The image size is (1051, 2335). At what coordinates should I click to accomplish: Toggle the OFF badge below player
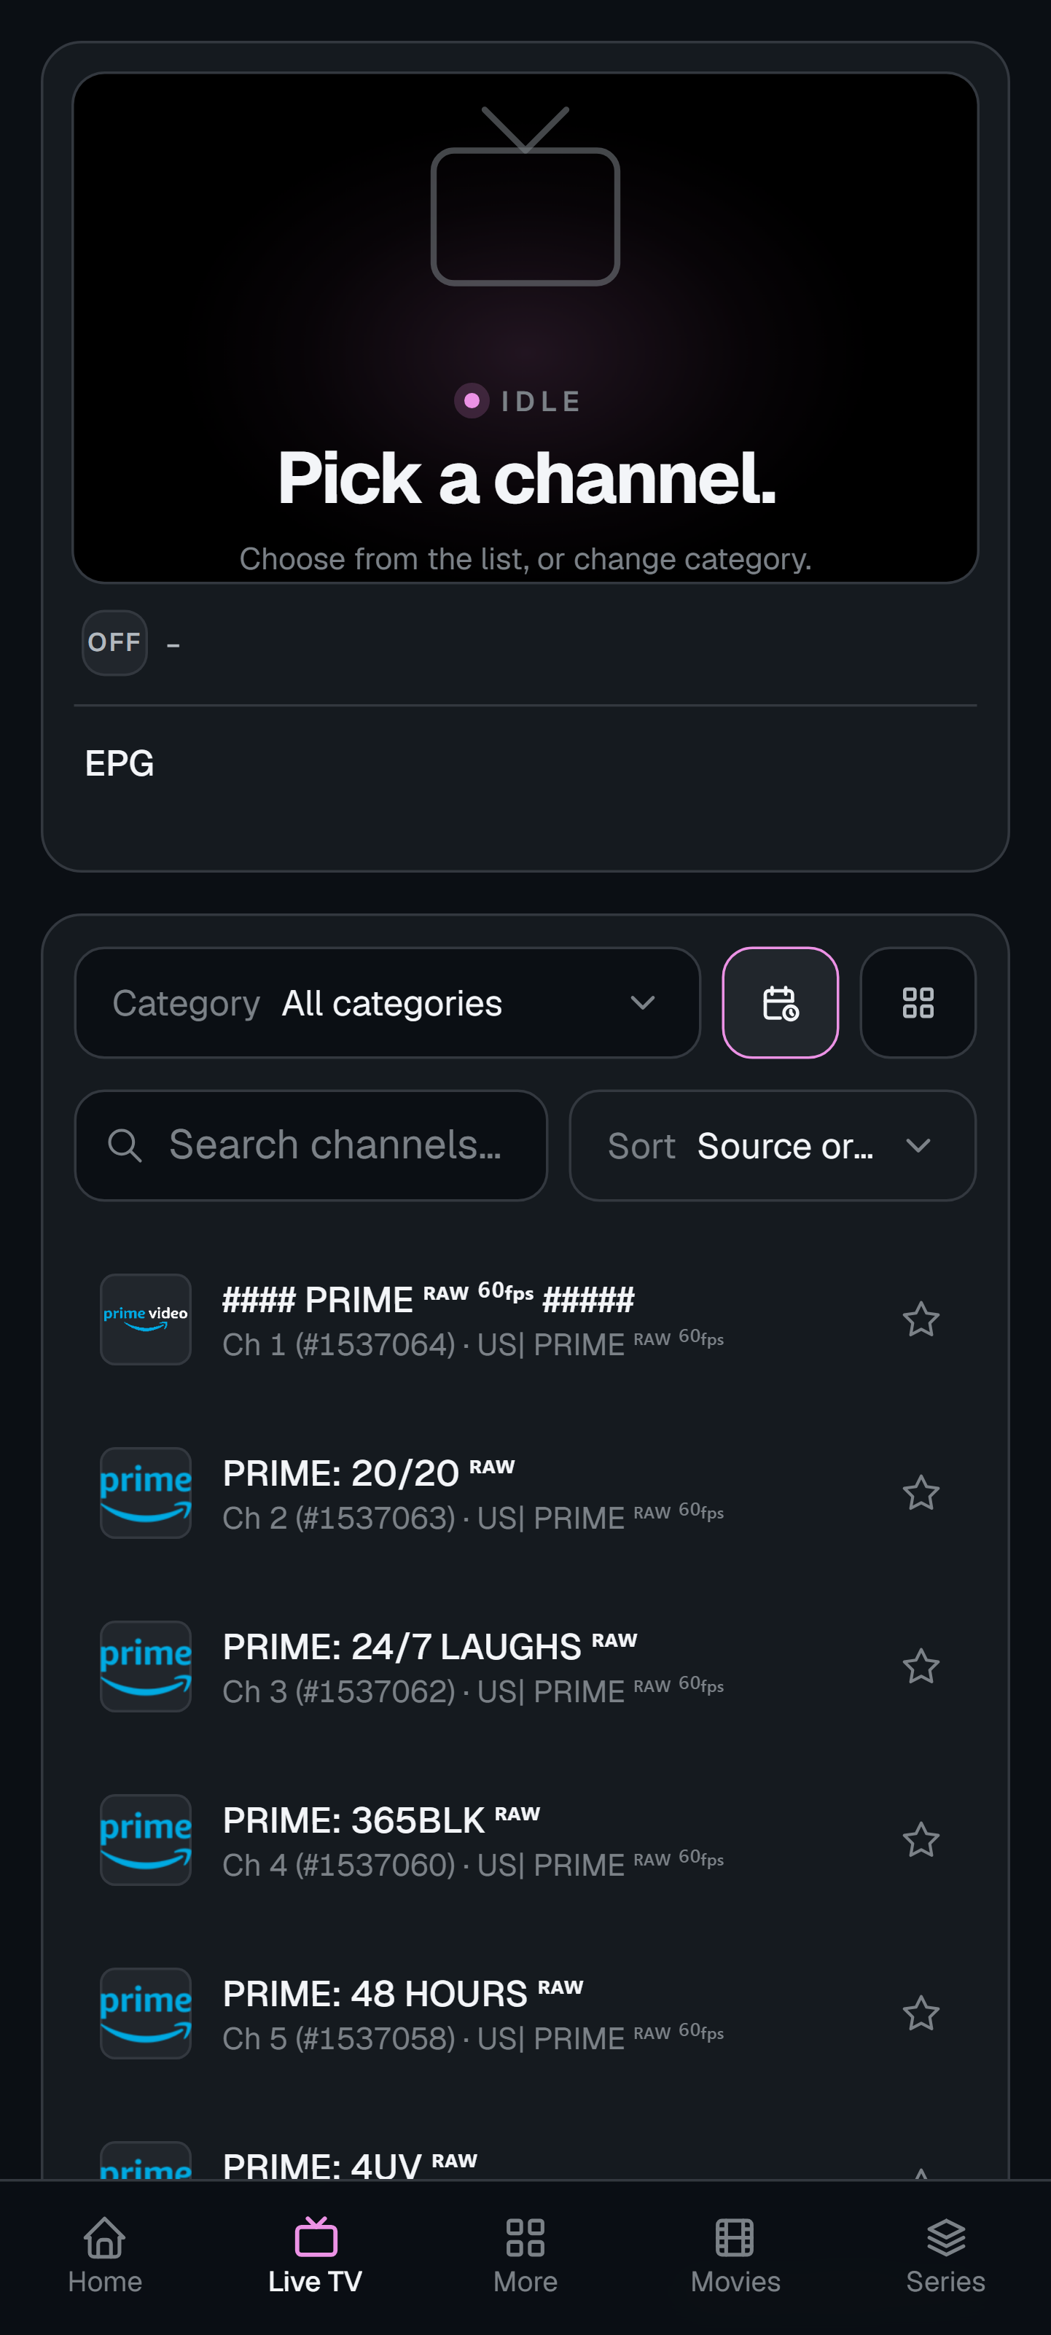pos(115,643)
